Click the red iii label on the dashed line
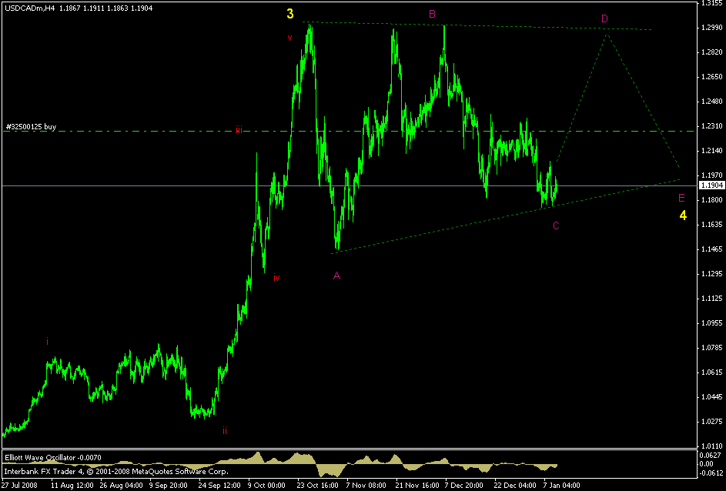This screenshot has width=726, height=491. 239,130
